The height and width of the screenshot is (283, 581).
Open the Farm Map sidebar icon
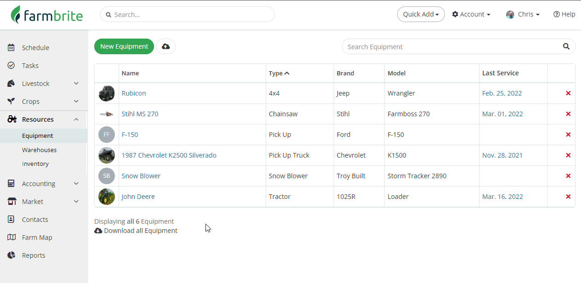pos(11,238)
